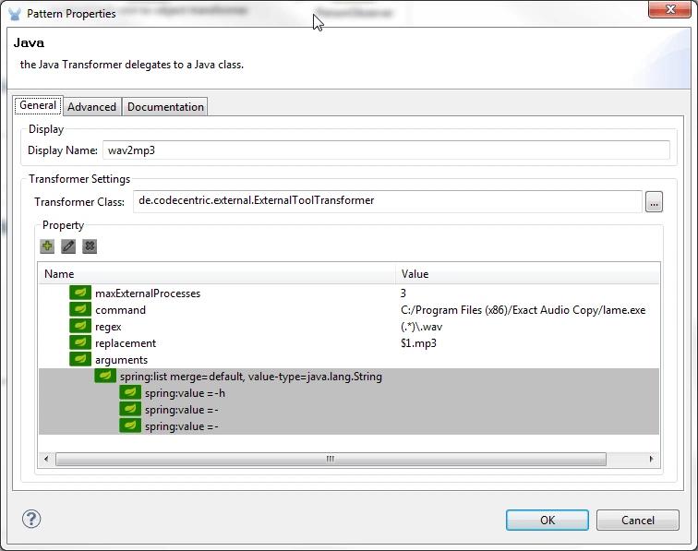Switch to the Advanced tab
The image size is (698, 551).
point(91,107)
